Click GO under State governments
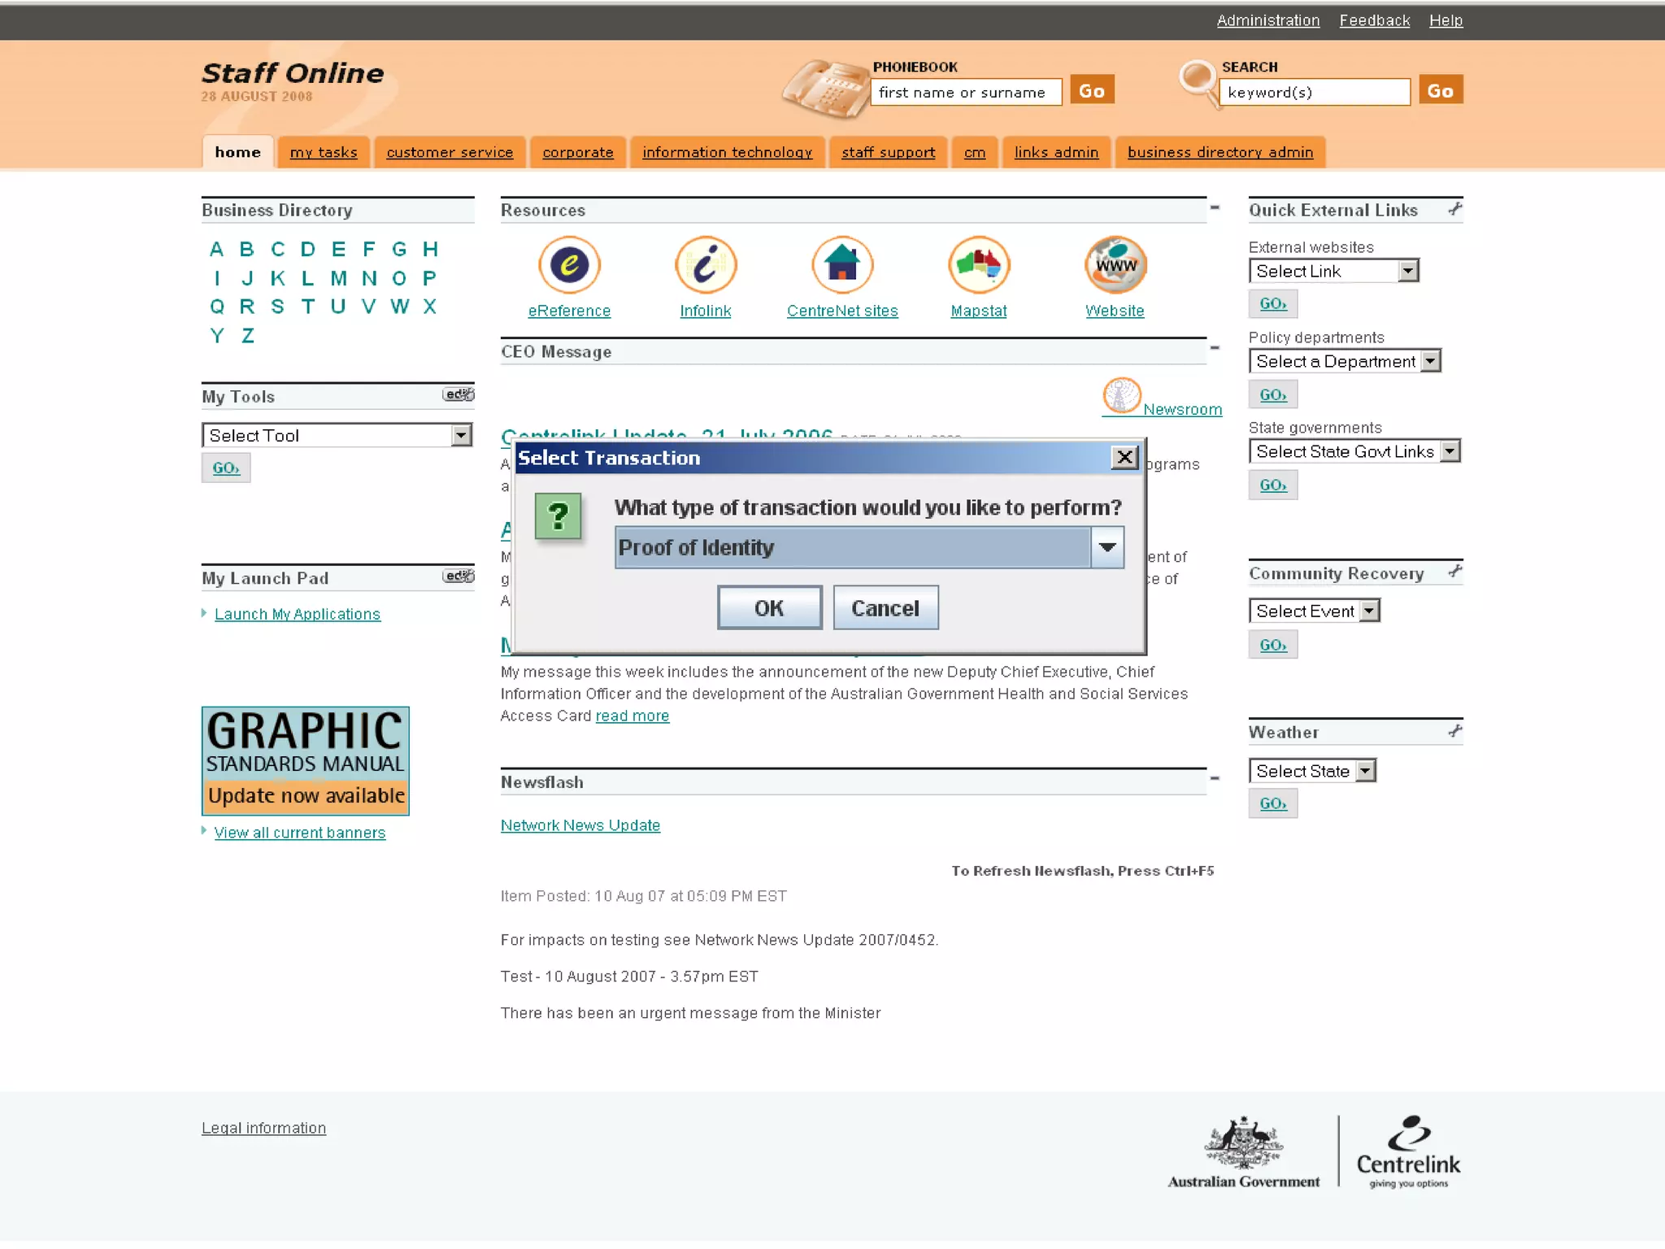Screen dimensions: 1665x1249 [x=1273, y=485]
